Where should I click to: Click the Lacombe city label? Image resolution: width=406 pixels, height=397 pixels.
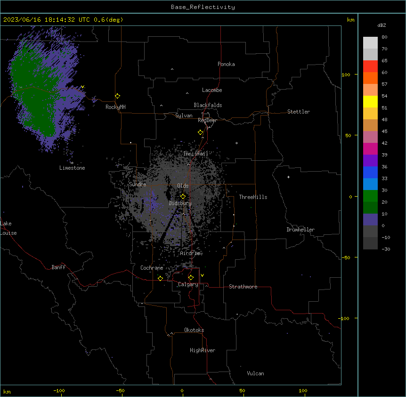(x=212, y=90)
